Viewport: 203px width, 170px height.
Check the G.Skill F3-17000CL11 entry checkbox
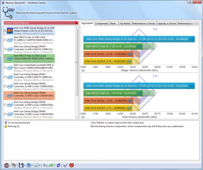pos(5,49)
